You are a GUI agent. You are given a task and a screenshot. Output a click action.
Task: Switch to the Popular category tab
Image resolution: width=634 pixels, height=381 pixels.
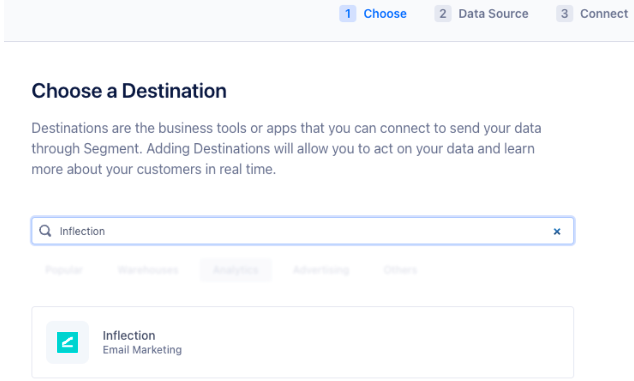[x=64, y=270]
